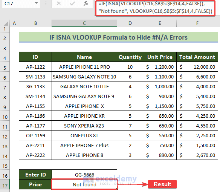Select total amount cell $6,600.00
Viewport: 220px width, 192px height.
(x=197, y=77)
